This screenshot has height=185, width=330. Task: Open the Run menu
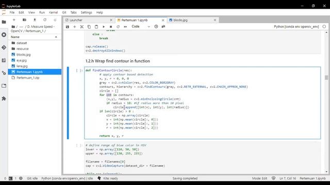(42, 12)
